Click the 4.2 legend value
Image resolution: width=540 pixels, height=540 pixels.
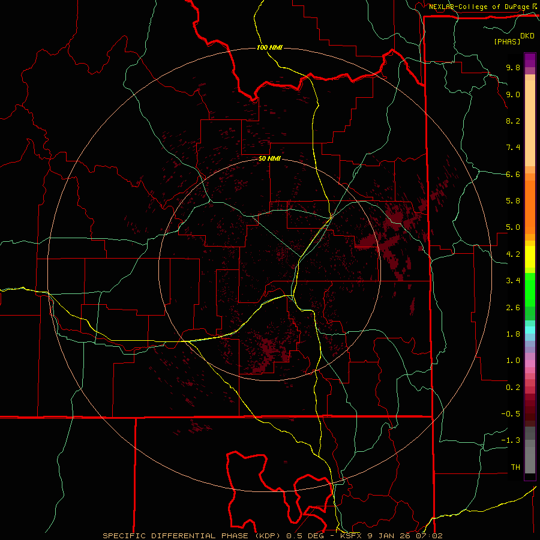pos(513,254)
